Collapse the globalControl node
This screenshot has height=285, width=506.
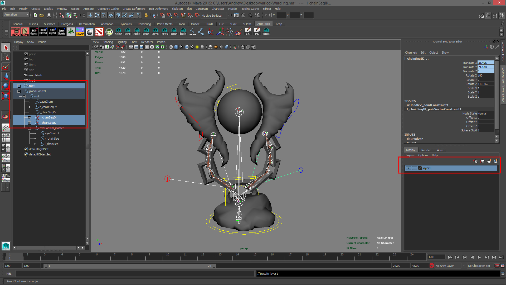click(x=19, y=91)
